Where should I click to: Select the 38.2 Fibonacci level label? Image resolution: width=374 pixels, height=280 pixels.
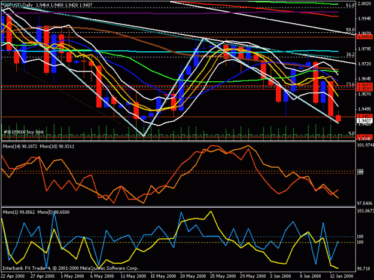click(350, 54)
